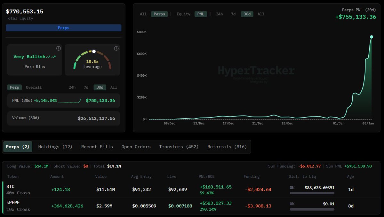
Task: Set stats panel period to 24h
Action: [72, 87]
